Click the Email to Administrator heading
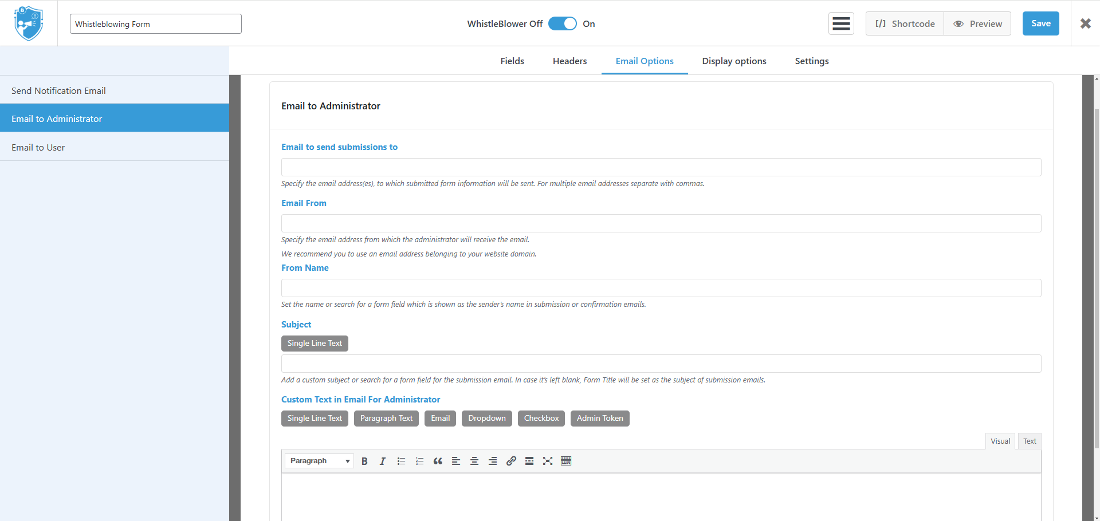 pos(331,106)
